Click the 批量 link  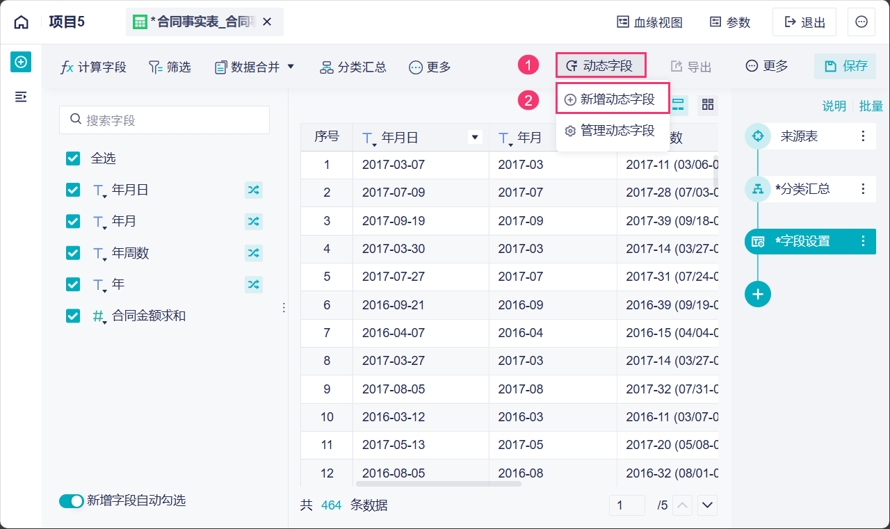[x=871, y=106]
